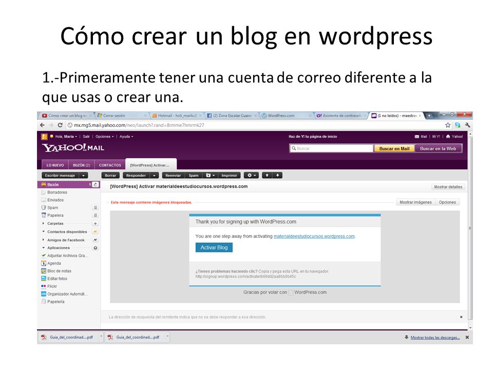Refresh the Buzón inbox folder
This screenshot has height=370, width=493.
(x=96, y=184)
